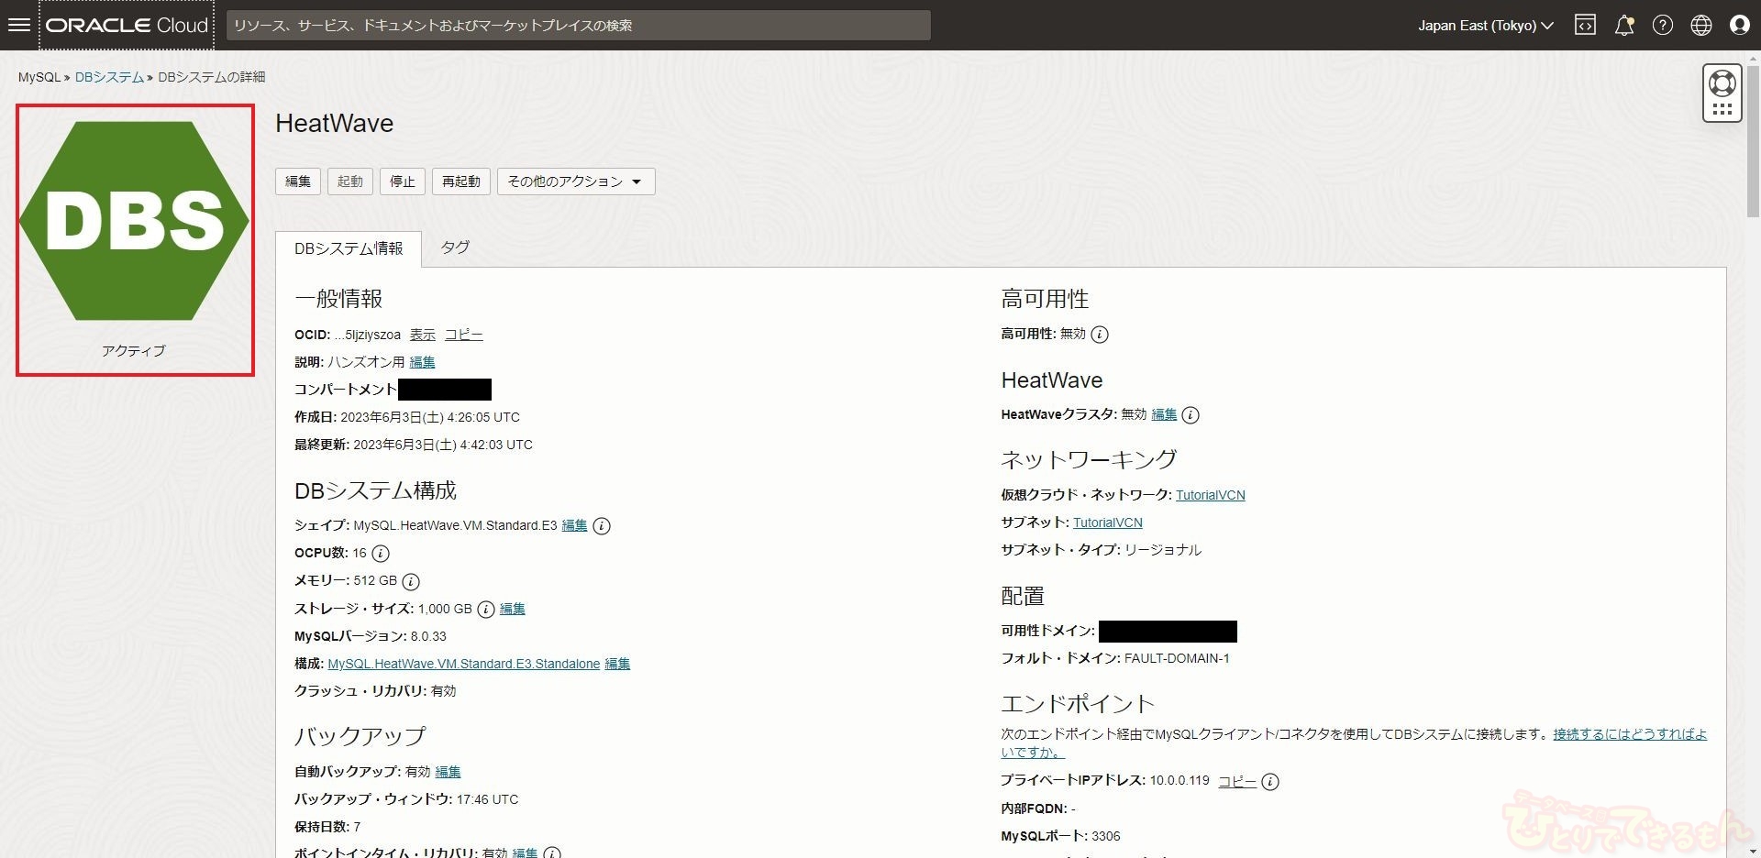Open the language globe icon

(x=1700, y=25)
